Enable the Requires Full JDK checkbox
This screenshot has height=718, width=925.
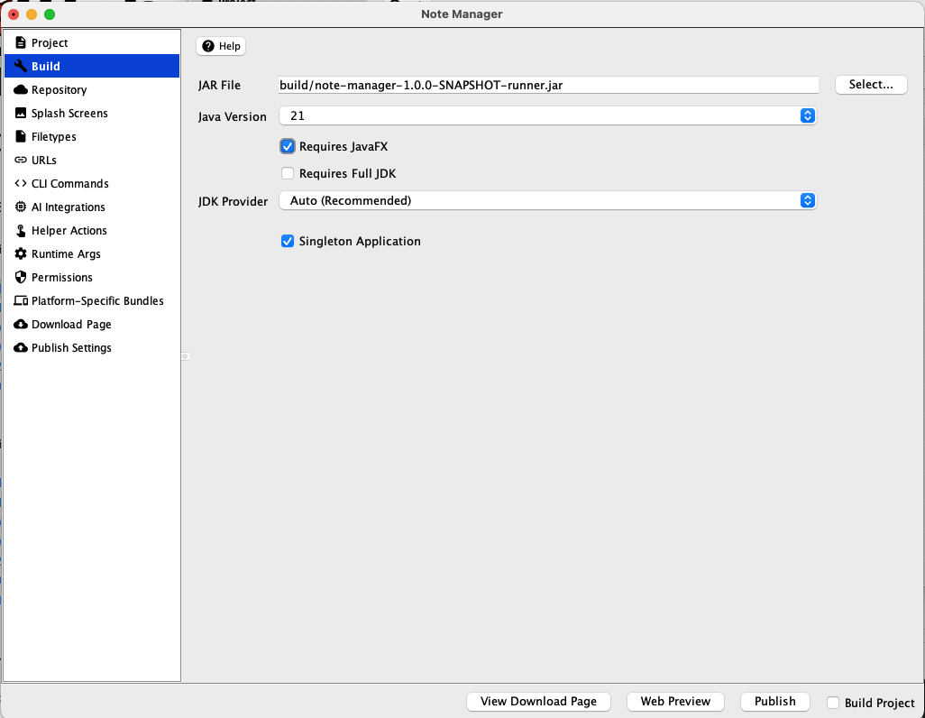tap(288, 173)
